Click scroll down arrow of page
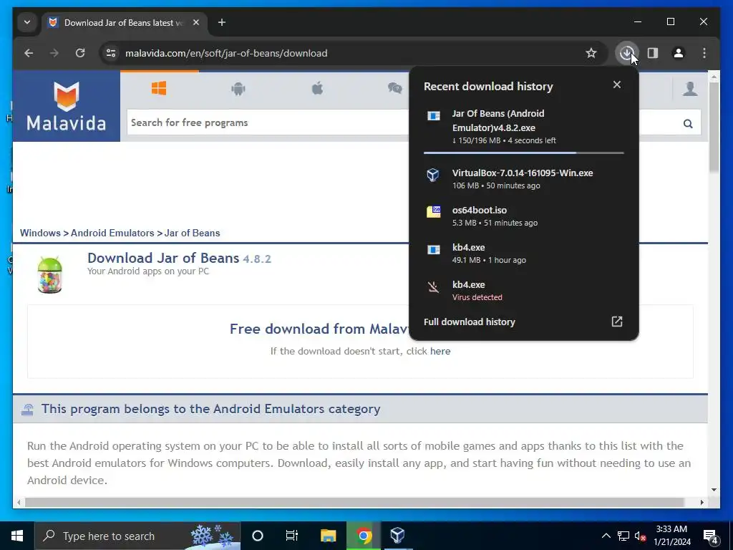733x550 pixels. click(714, 490)
